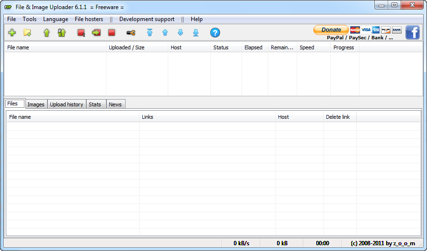This screenshot has width=427, height=251.
Task: Move item up one position arrow
Action: [165, 33]
